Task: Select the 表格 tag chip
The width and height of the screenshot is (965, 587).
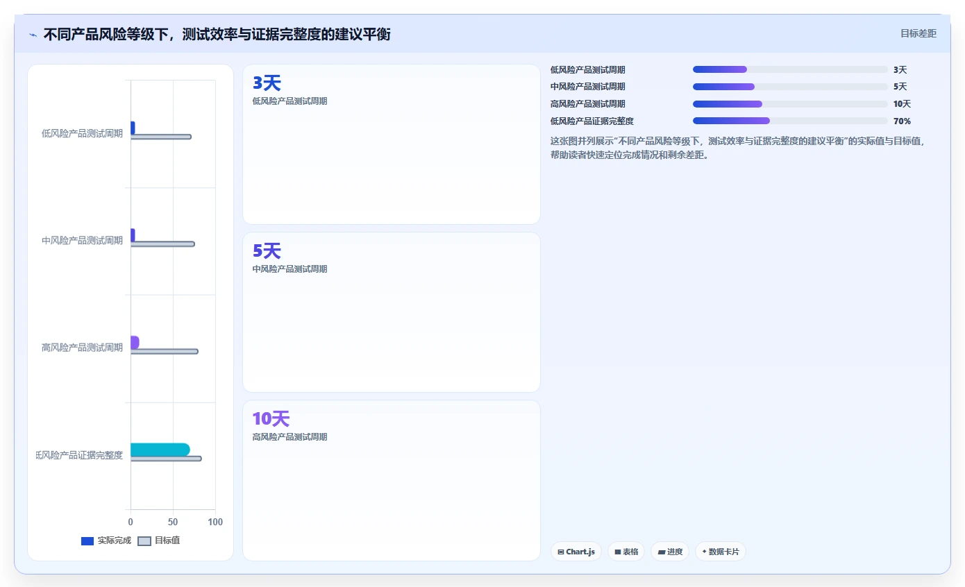Action: pos(626,552)
